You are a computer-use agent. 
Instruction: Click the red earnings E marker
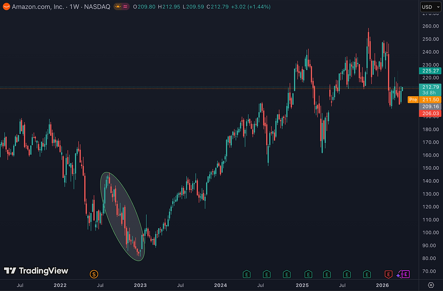pos(388,274)
